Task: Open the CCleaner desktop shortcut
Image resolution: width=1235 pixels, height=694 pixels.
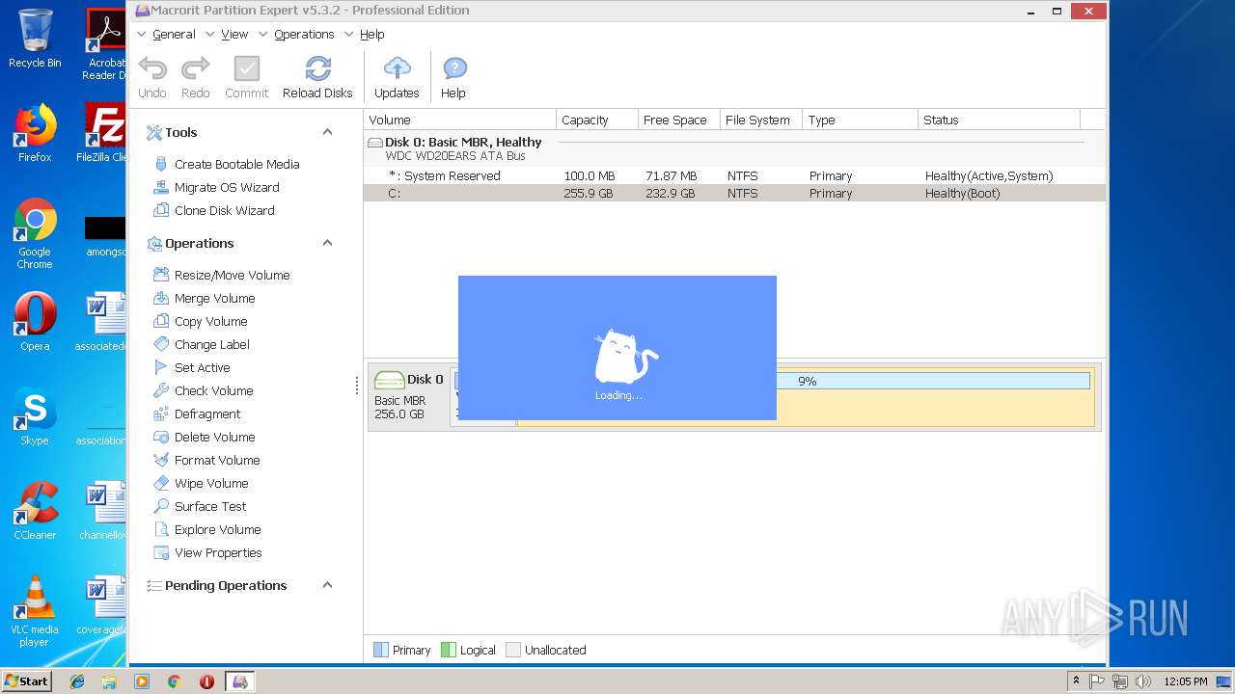Action: pos(35,511)
